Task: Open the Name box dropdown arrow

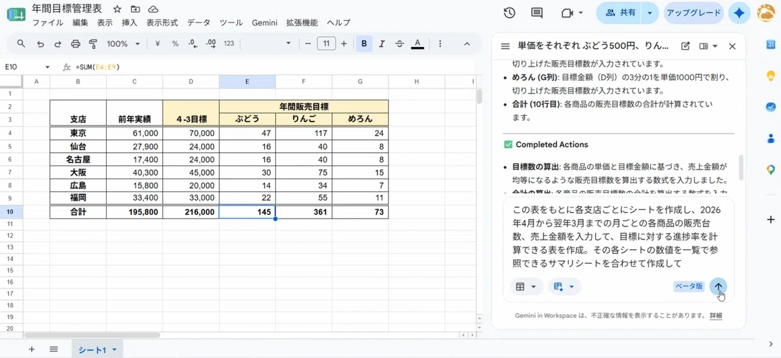Action: coord(48,67)
